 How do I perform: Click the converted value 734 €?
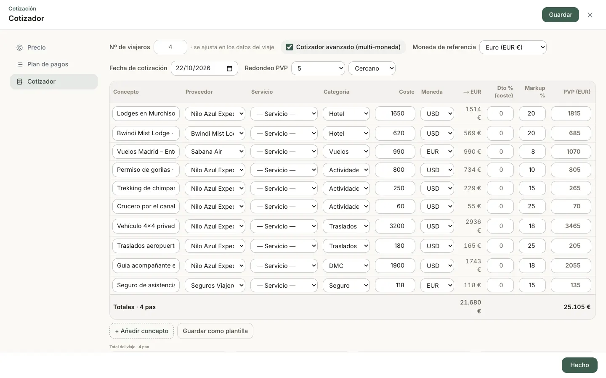472,170
